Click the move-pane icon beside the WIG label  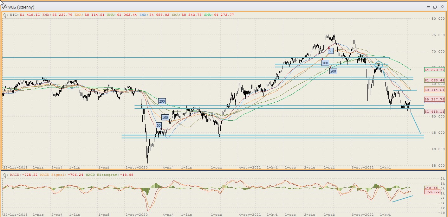5,15
